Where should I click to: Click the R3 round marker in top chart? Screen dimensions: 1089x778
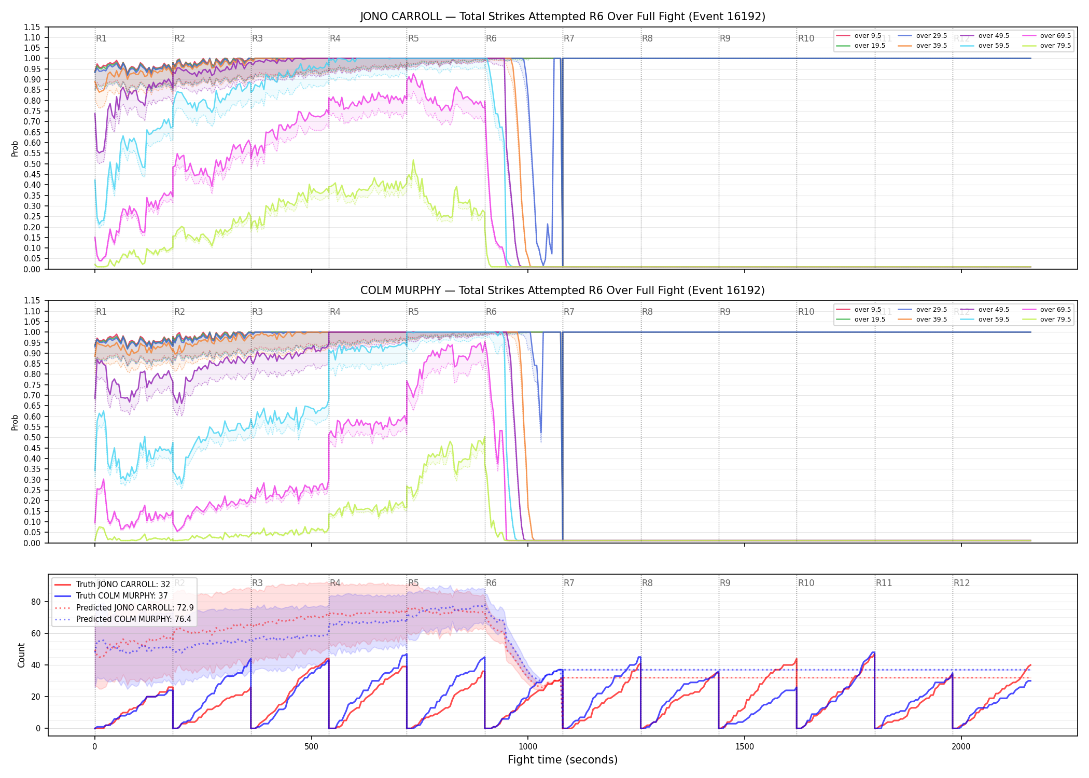pyautogui.click(x=257, y=38)
